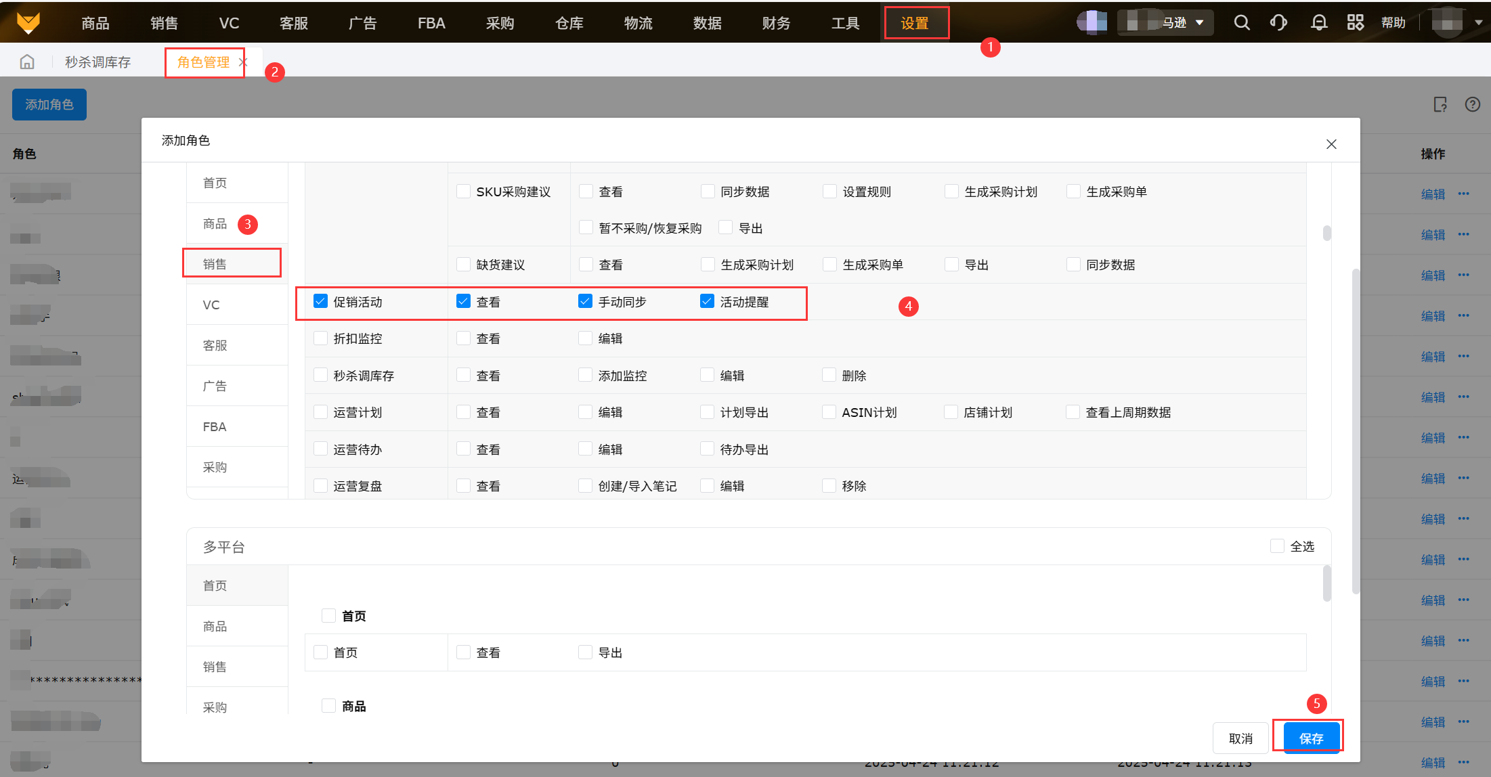Open more-actions ellipsis in first role row

point(1464,194)
